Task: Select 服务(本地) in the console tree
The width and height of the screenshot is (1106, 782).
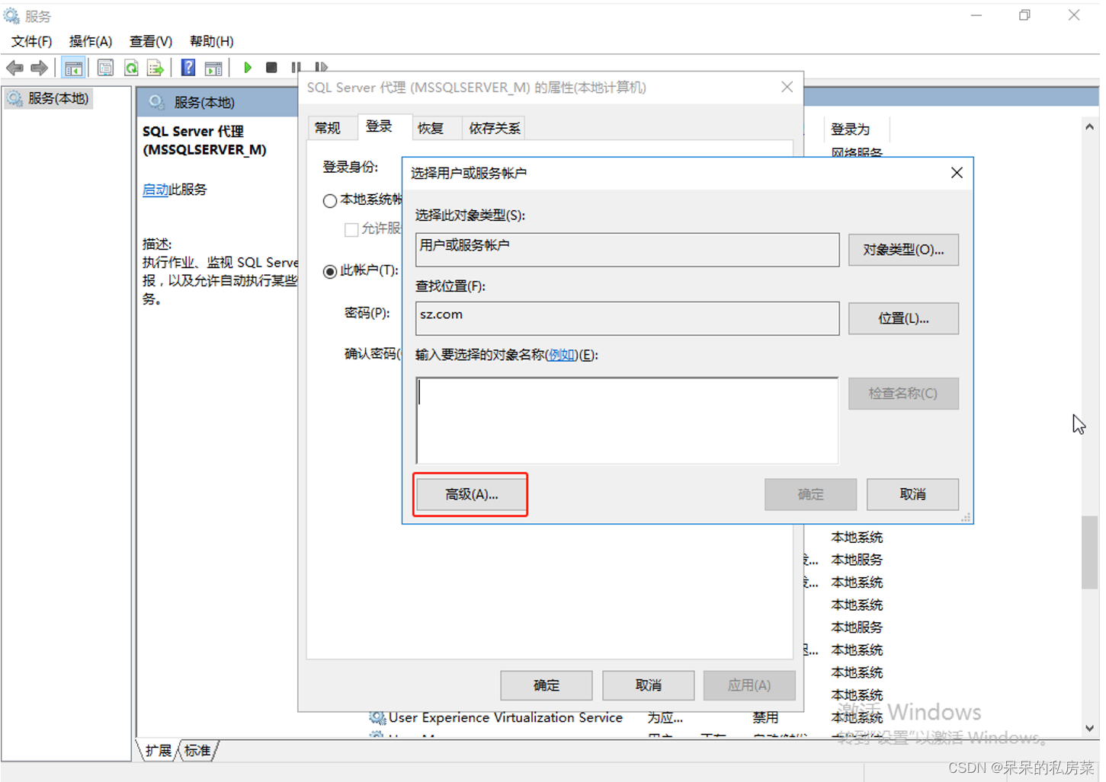Action: [59, 98]
